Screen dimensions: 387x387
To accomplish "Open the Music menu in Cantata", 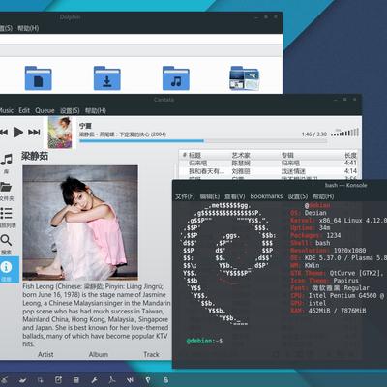I will [7, 110].
